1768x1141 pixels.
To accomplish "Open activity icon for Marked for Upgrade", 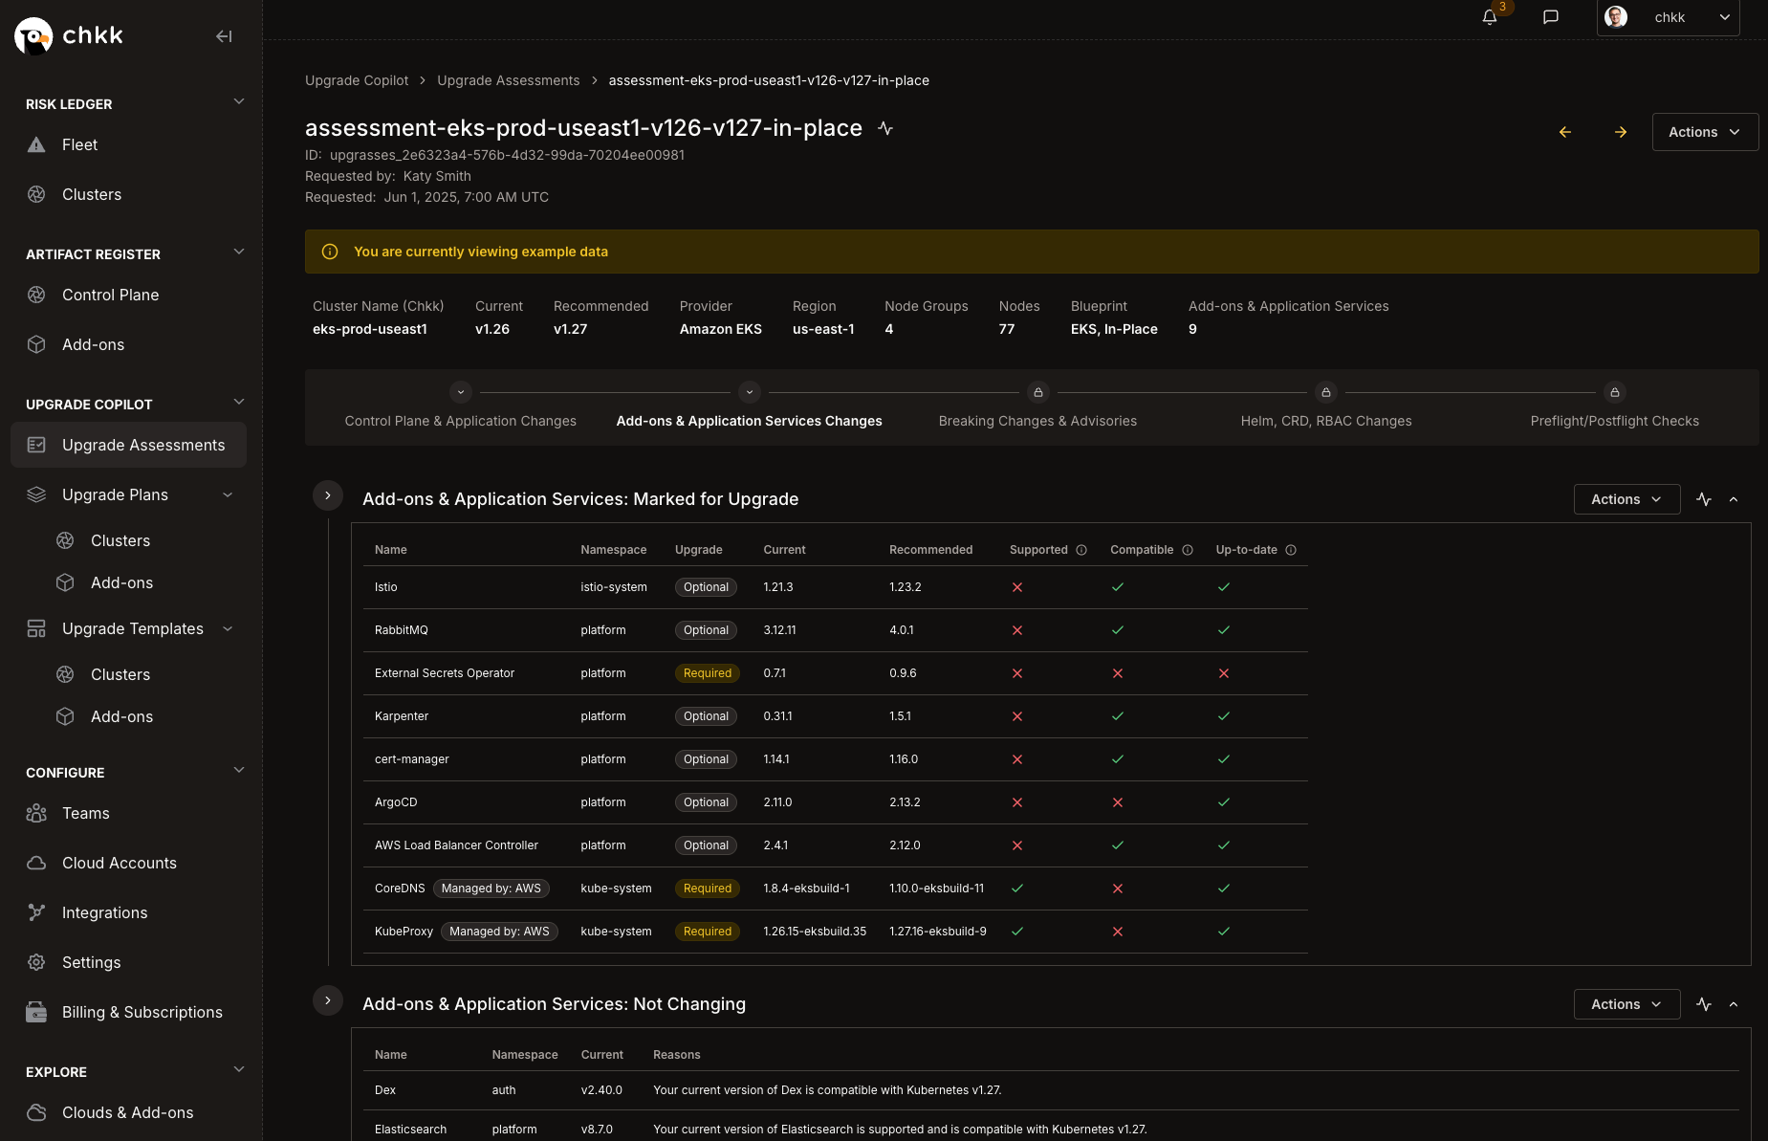I will [1704, 499].
